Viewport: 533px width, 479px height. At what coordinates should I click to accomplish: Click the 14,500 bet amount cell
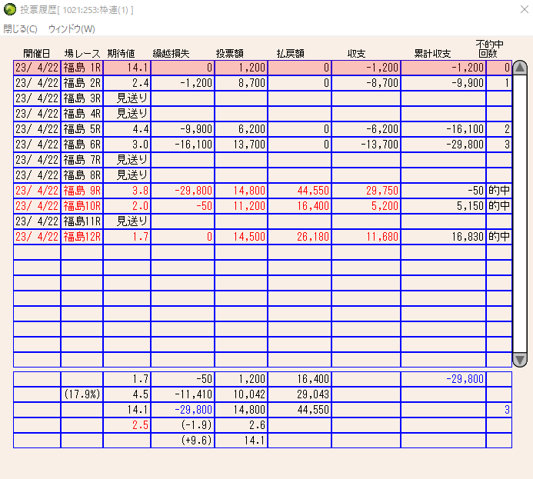click(x=242, y=237)
